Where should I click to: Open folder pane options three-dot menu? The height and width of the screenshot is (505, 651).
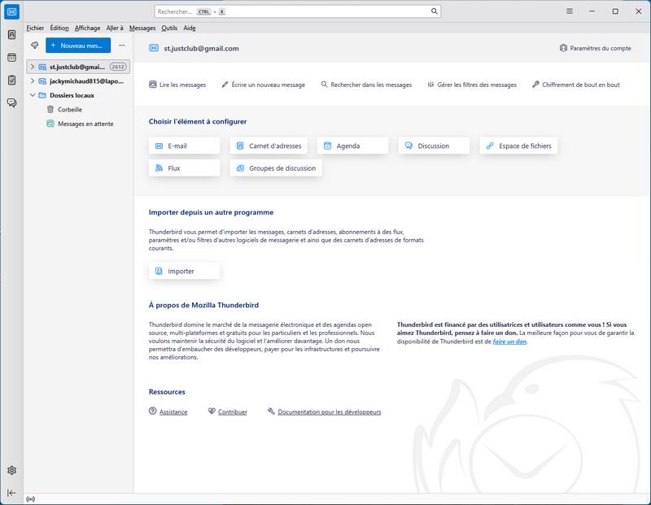pos(122,46)
